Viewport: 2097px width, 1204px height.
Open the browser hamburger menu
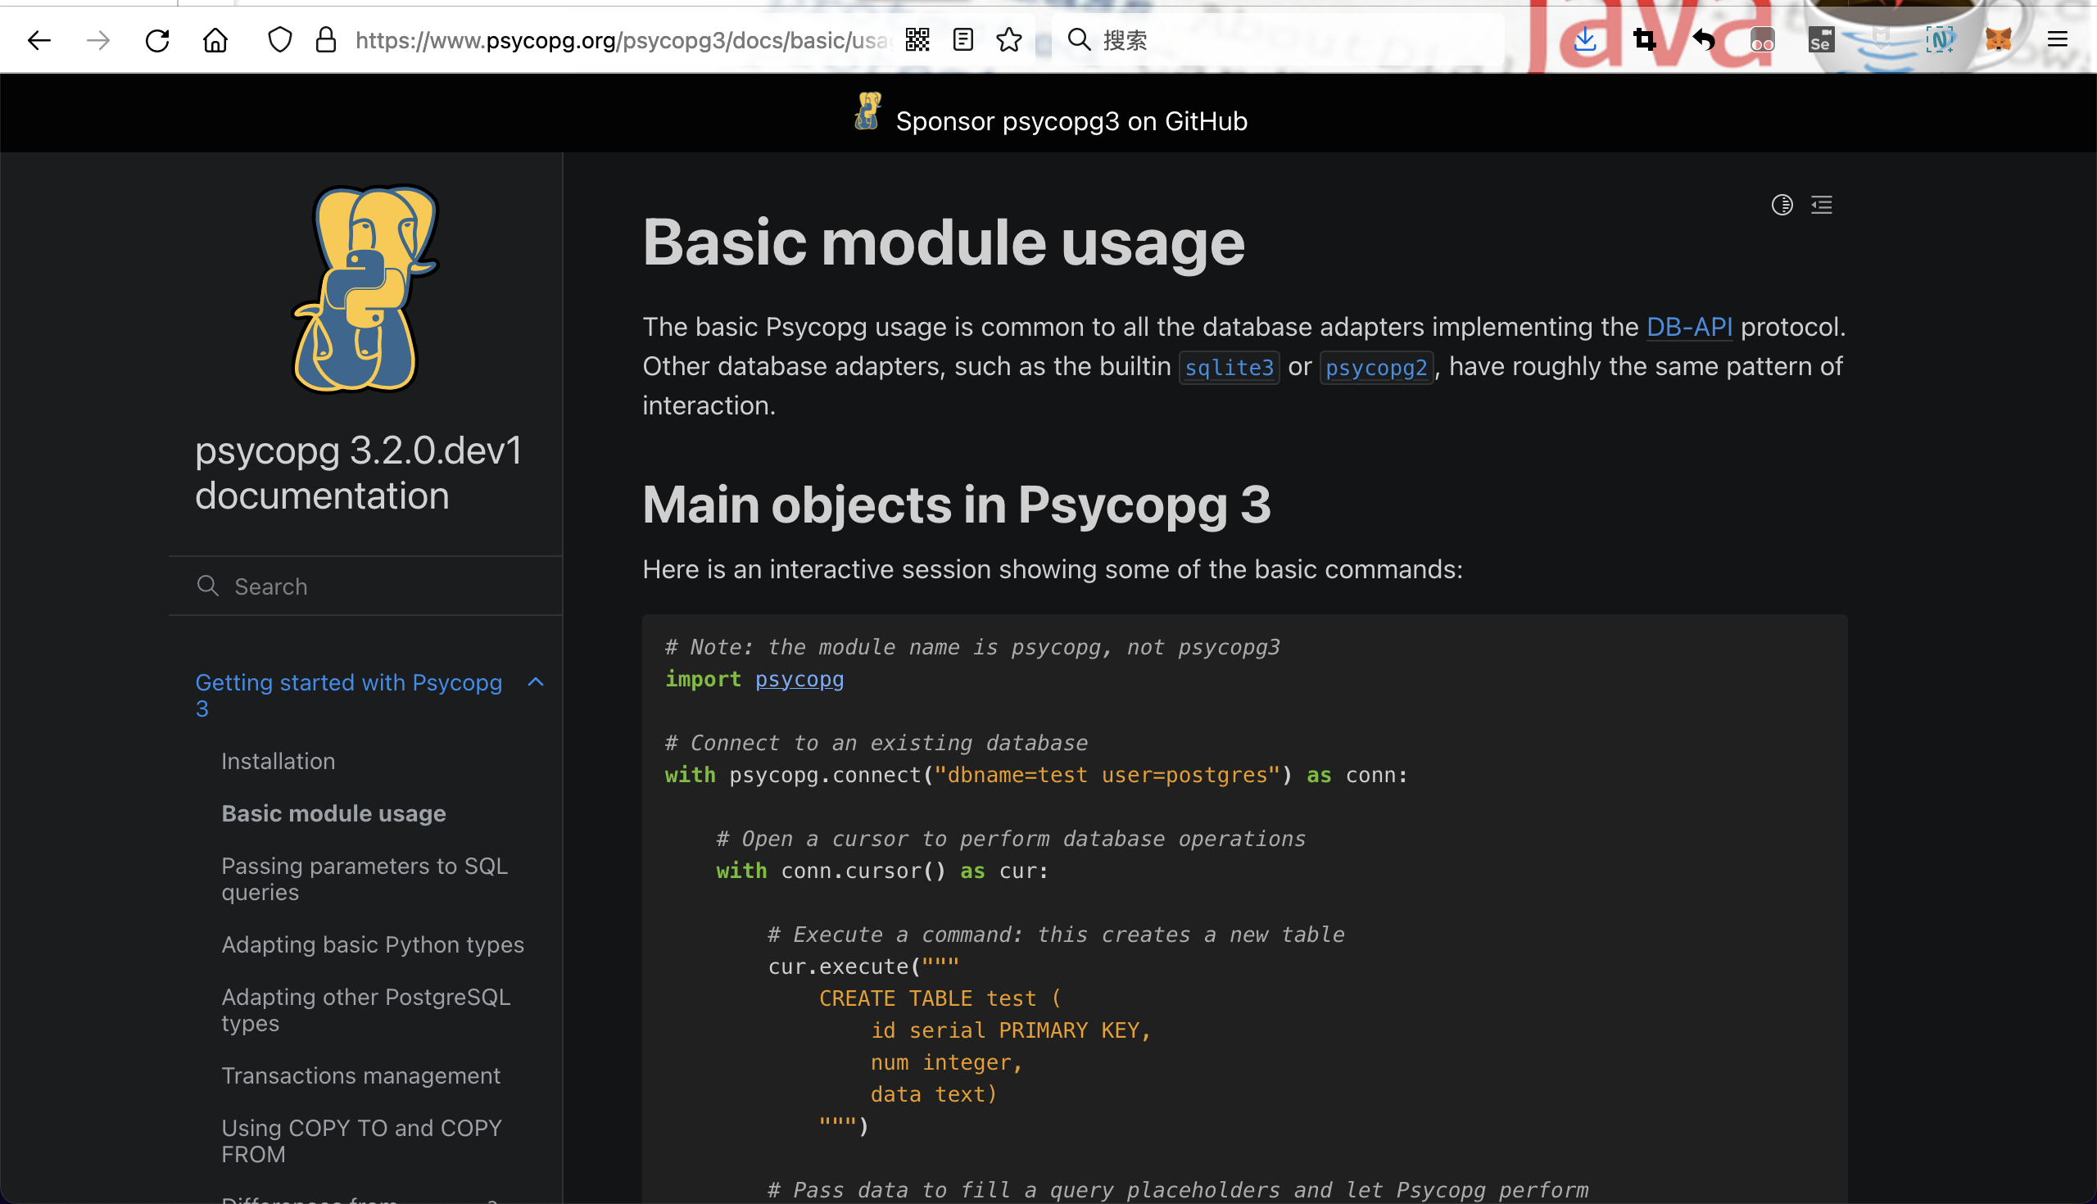[2058, 39]
